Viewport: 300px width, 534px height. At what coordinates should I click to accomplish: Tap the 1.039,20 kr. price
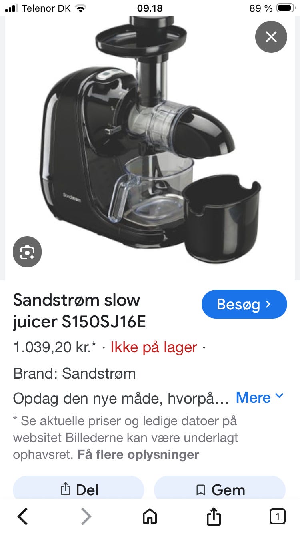point(54,347)
